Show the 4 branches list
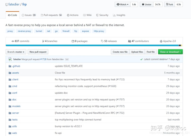 click(x=50, y=41)
